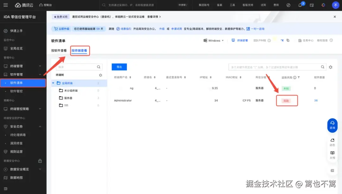Image resolution: width=342 pixels, height=194 pixels.
Task: Click the 导出 export button
Action: tap(119, 67)
